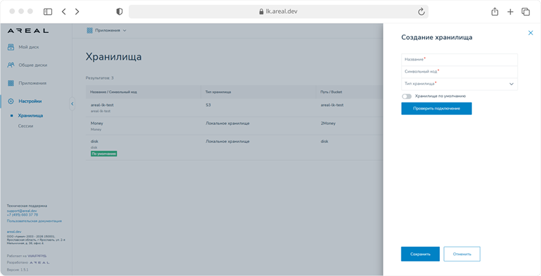541x276 pixels.
Task: Open the Тип хранилища dropdown
Action: pyautogui.click(x=459, y=84)
